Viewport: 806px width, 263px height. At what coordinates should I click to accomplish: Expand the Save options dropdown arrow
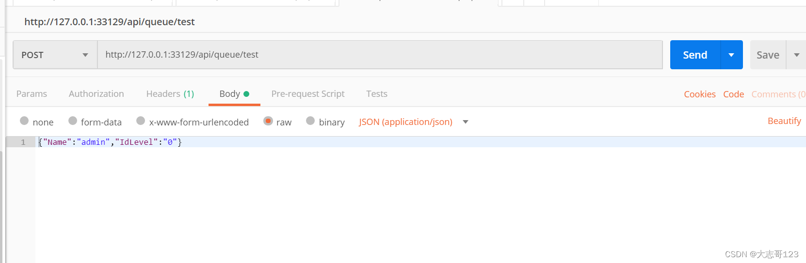tap(796, 55)
